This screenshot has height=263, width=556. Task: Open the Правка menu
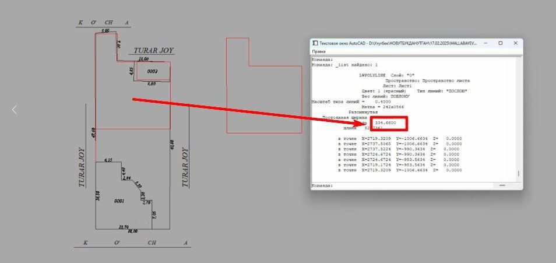(x=318, y=51)
